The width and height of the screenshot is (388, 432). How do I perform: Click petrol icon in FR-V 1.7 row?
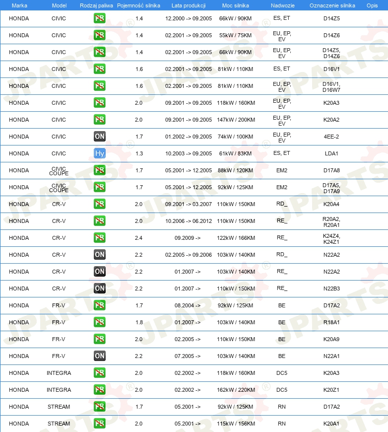[99, 305]
